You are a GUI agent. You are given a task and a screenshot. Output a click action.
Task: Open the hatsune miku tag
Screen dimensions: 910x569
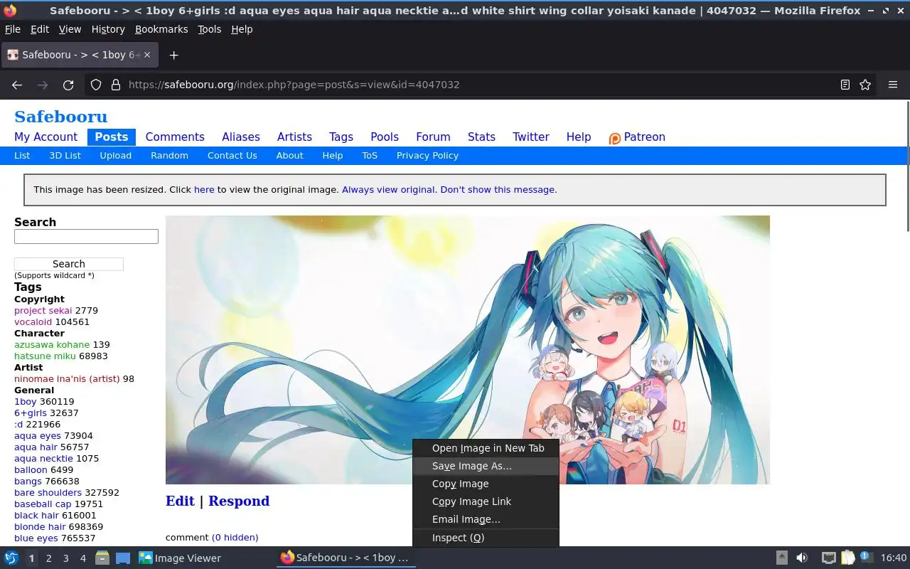(x=45, y=356)
